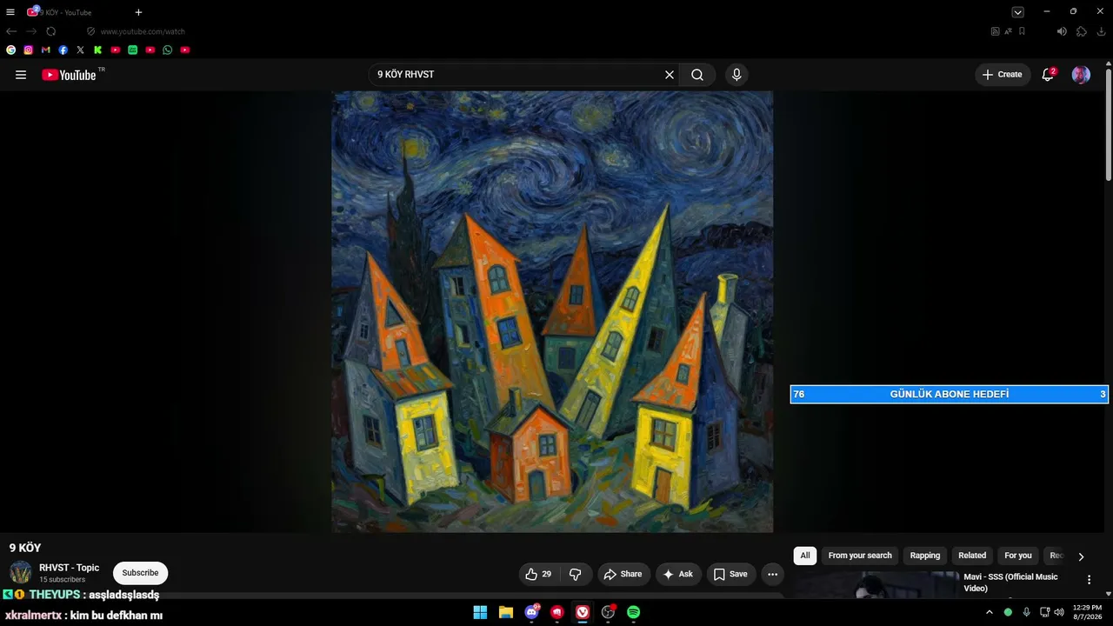Click the page vertical scrollbar thumb
This screenshot has width=1113, height=626.
coord(1108,124)
